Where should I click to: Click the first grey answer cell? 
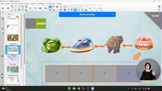pyautogui.click(x=57, y=74)
